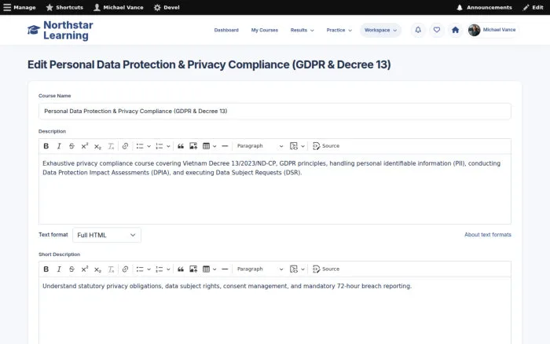Image resolution: width=550 pixels, height=344 pixels.
Task: Open Show blocks arrow in Short Description editor
Action: (302, 269)
